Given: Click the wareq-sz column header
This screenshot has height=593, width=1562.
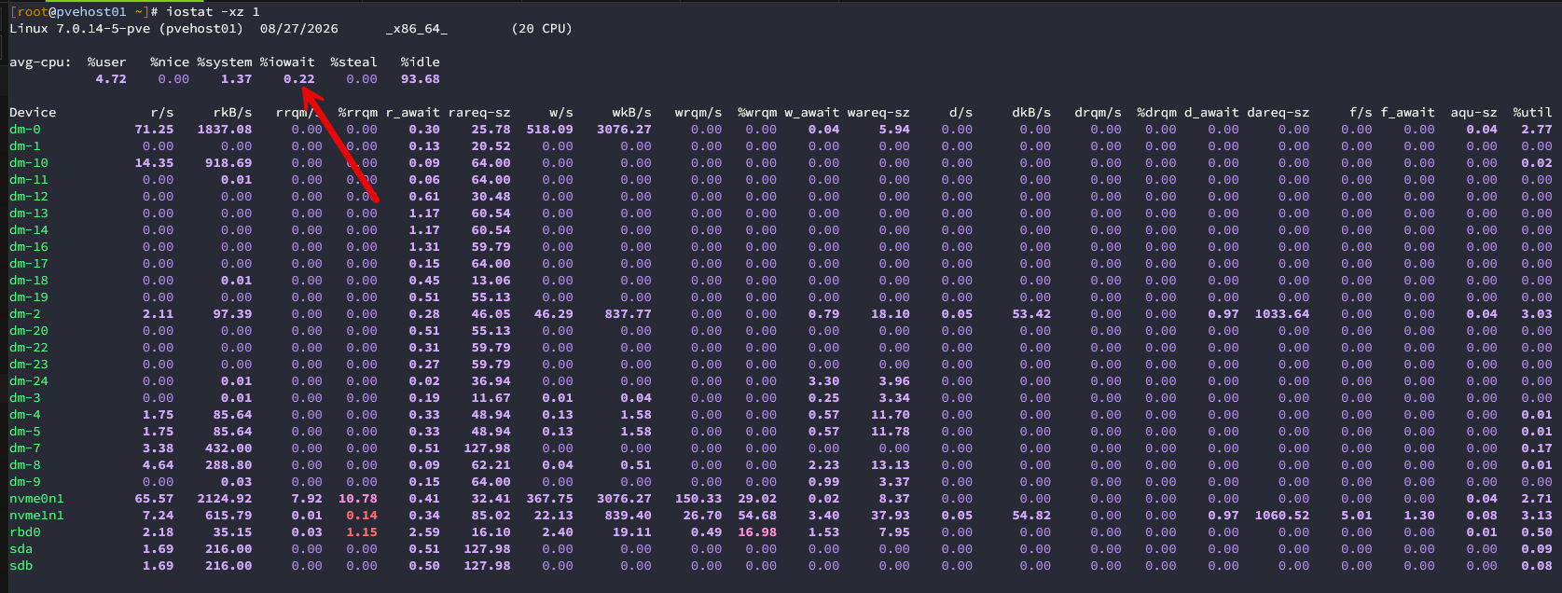Looking at the screenshot, I should 878,113.
